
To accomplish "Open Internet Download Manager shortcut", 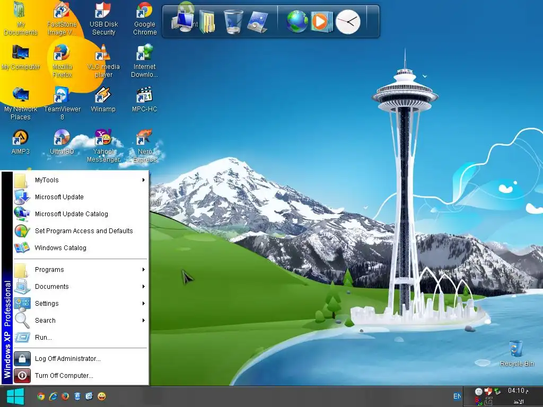I will [145, 61].
